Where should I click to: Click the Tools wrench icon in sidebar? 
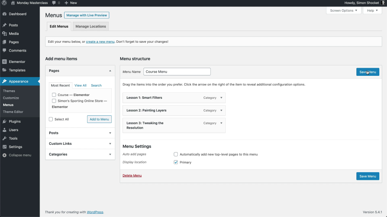tap(4, 138)
